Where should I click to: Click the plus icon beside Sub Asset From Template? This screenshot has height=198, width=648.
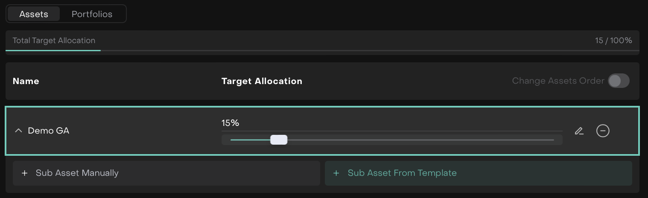coord(336,173)
